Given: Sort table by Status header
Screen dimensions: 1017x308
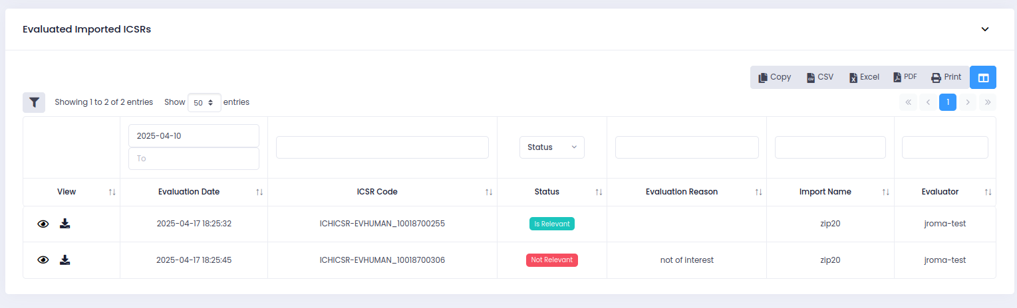Looking at the screenshot, I should (547, 192).
